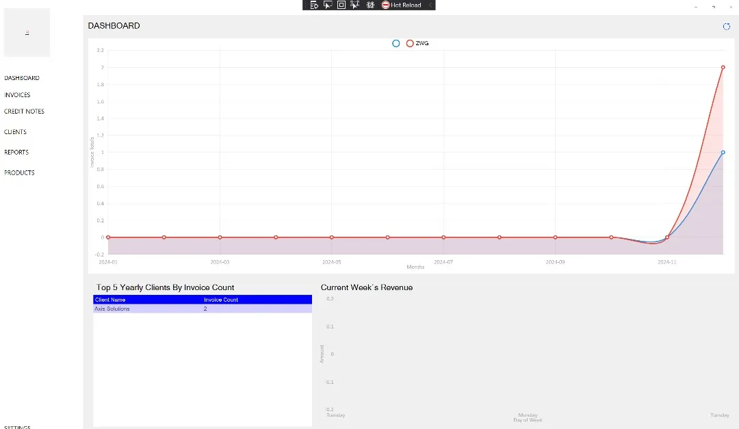Select the chart data point at 2024-05
The height and width of the screenshot is (429, 739).
tap(332, 237)
